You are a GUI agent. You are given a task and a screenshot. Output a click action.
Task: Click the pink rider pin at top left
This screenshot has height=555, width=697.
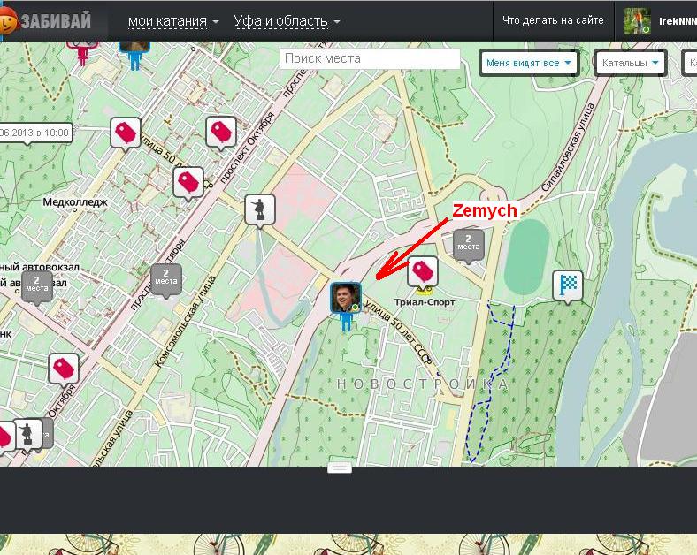coord(82,51)
